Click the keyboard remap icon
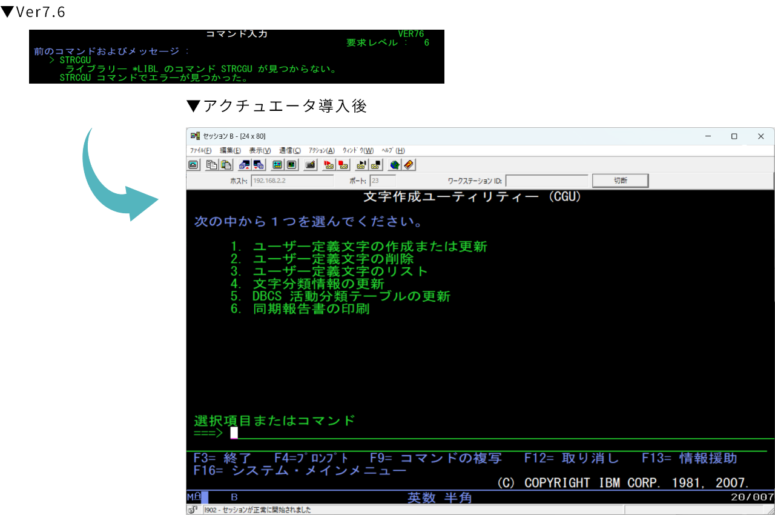Image resolution: width=775 pixels, height=515 pixels. click(x=310, y=164)
